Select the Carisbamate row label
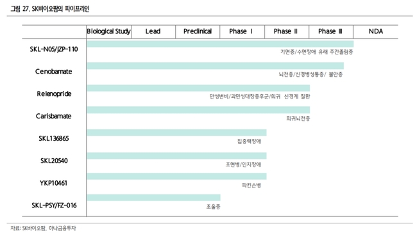The image size is (417, 233). pyautogui.click(x=53, y=116)
